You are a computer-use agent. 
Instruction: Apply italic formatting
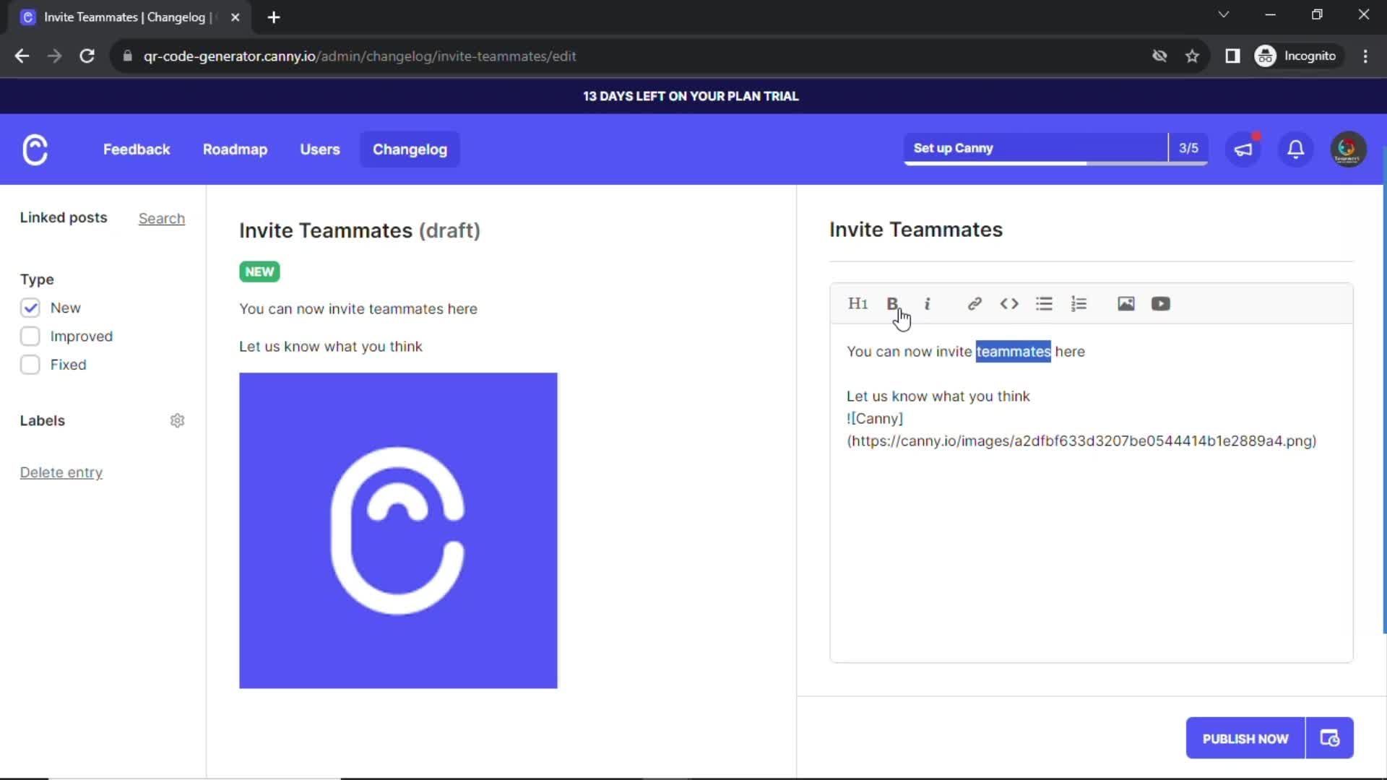tap(928, 303)
